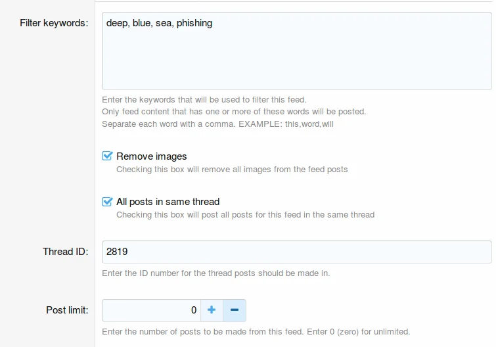
Task: Focus the Thread ID field containing 2819
Action: (x=297, y=252)
